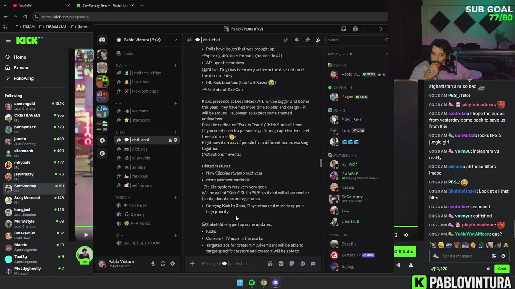Open STREAM CRAP bookmark folder

53,27
